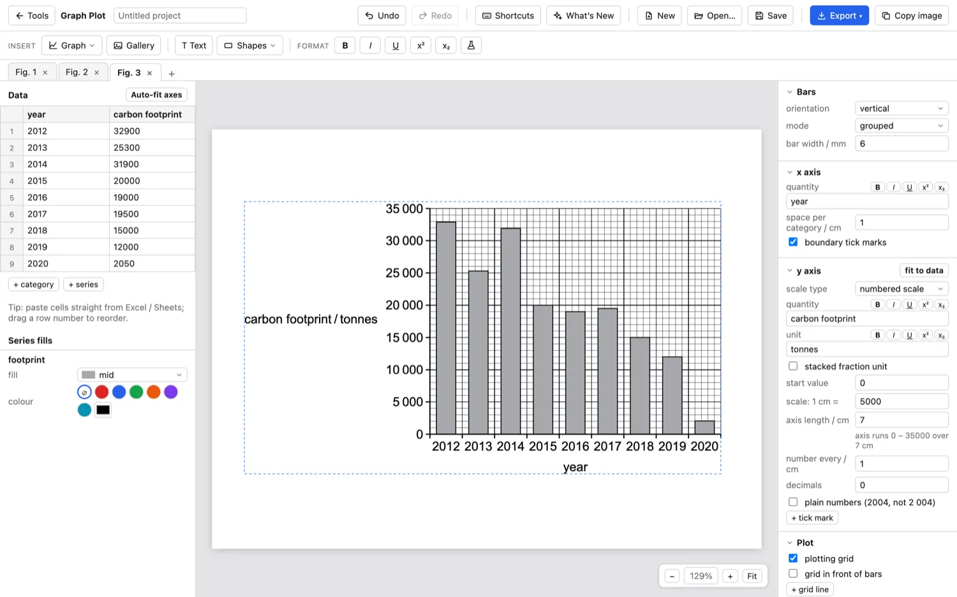
Task: Close the Fig. 1 tab
Action: [45, 73]
